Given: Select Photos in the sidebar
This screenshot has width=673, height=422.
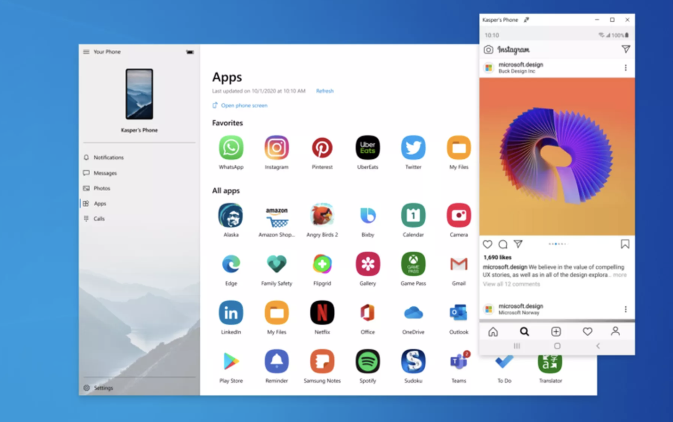Looking at the screenshot, I should pos(102,188).
